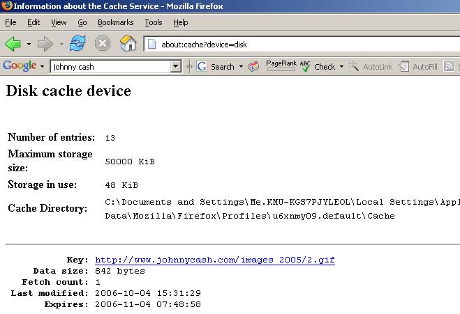Click the PageRank indicator
This screenshot has height=314, width=460.
pyautogui.click(x=281, y=65)
